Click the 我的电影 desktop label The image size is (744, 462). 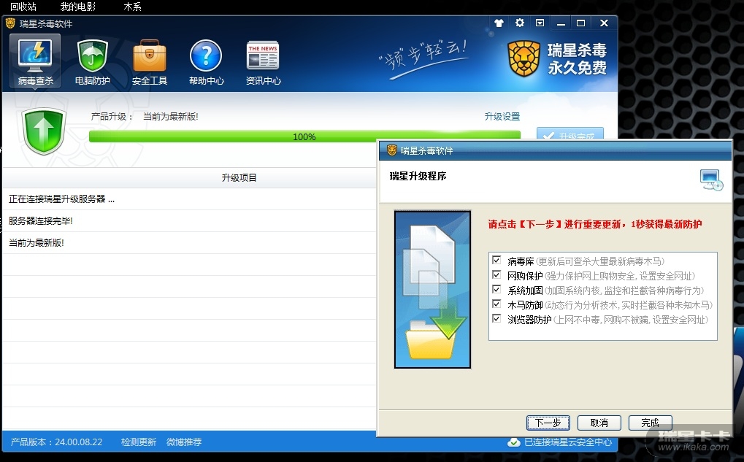78,7
